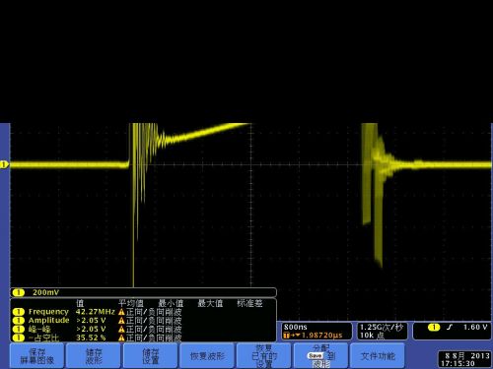This screenshot has width=493, height=369.
Task: Click the date and time display
Action: (x=464, y=359)
